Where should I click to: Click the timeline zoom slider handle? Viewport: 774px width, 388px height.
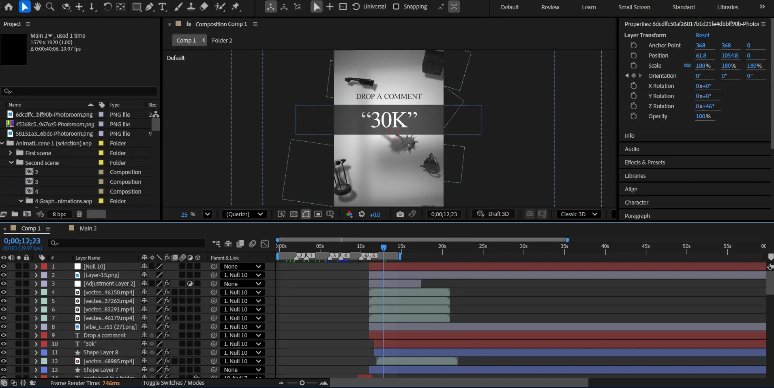point(302,383)
